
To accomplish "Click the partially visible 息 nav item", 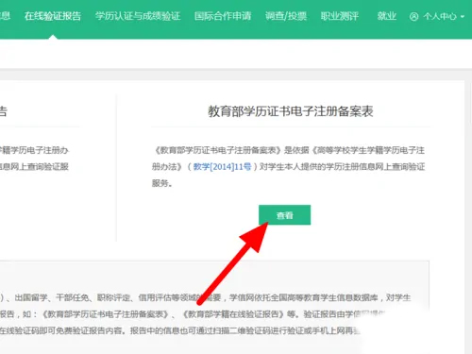I will coord(5,16).
